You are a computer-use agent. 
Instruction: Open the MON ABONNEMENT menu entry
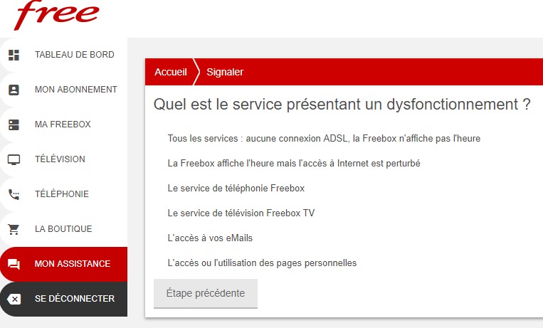click(x=75, y=90)
